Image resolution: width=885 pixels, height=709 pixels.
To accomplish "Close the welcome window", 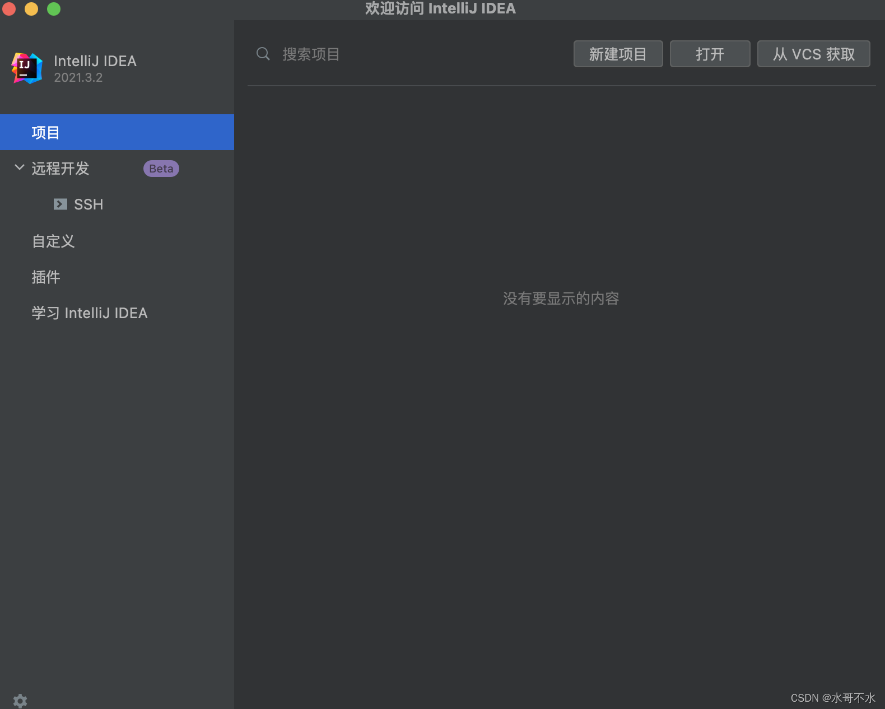I will [x=9, y=8].
